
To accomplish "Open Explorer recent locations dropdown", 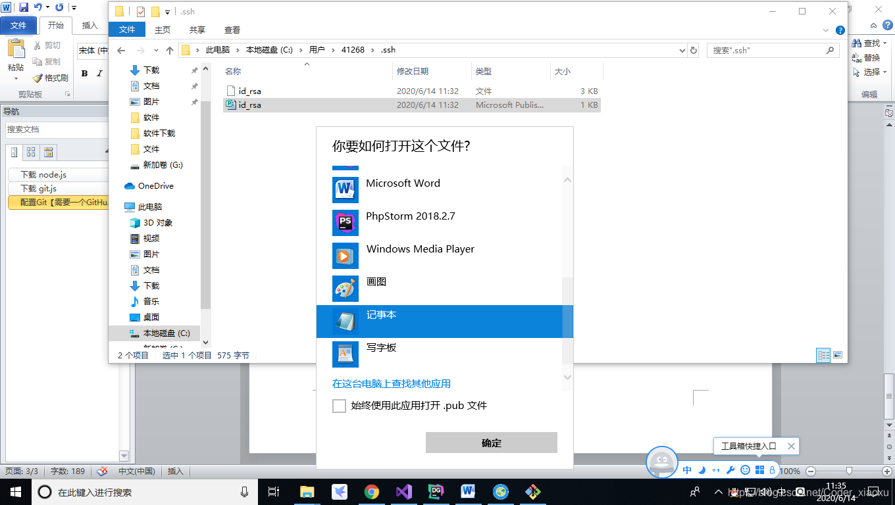I will click(x=156, y=50).
